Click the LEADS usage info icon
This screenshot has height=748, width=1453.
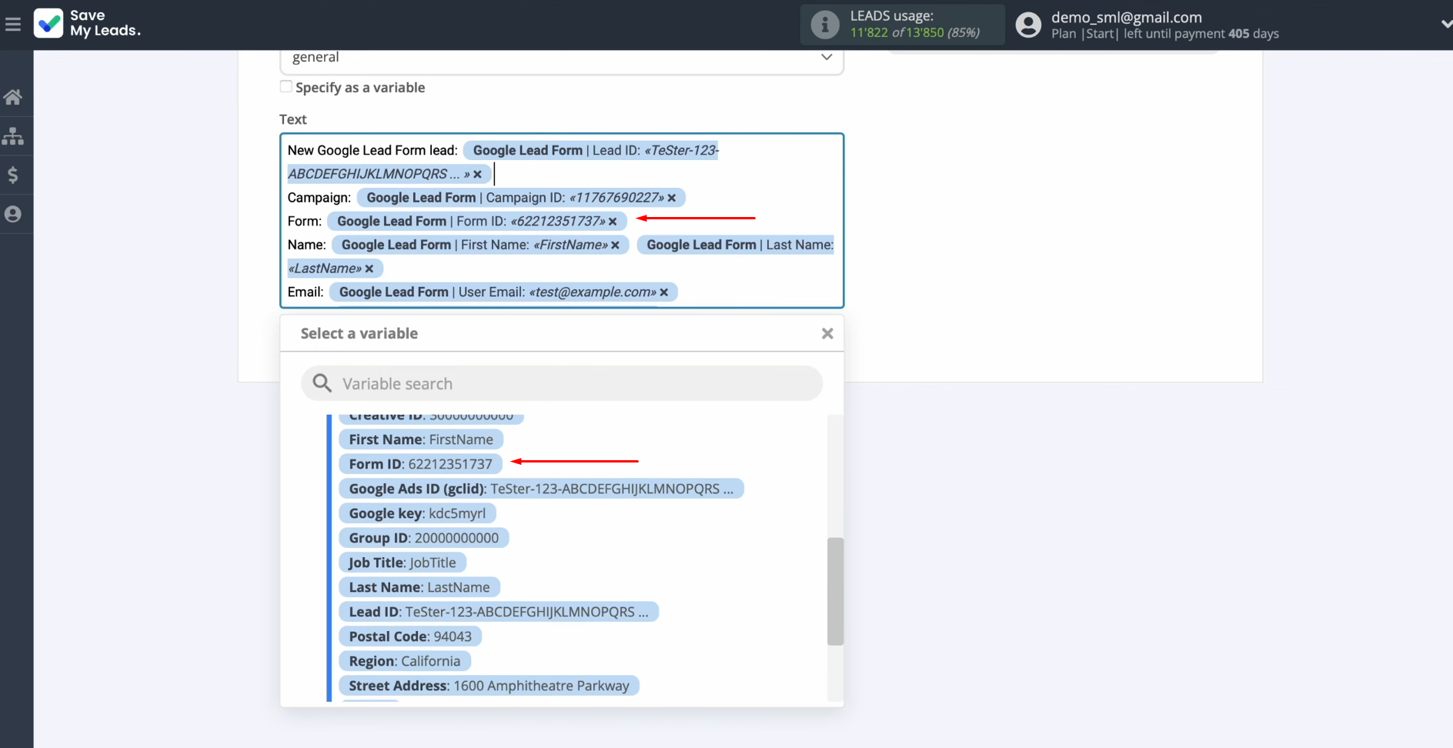click(825, 25)
